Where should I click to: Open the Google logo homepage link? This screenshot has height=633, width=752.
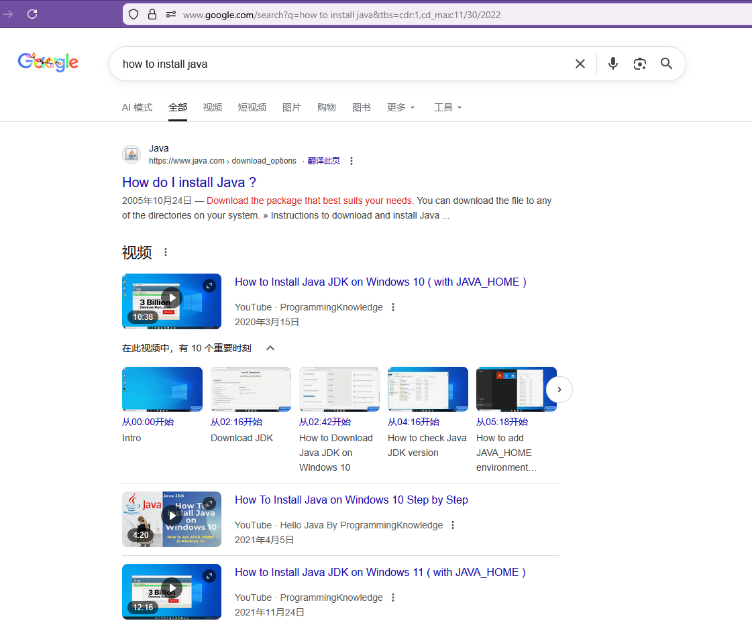click(48, 62)
